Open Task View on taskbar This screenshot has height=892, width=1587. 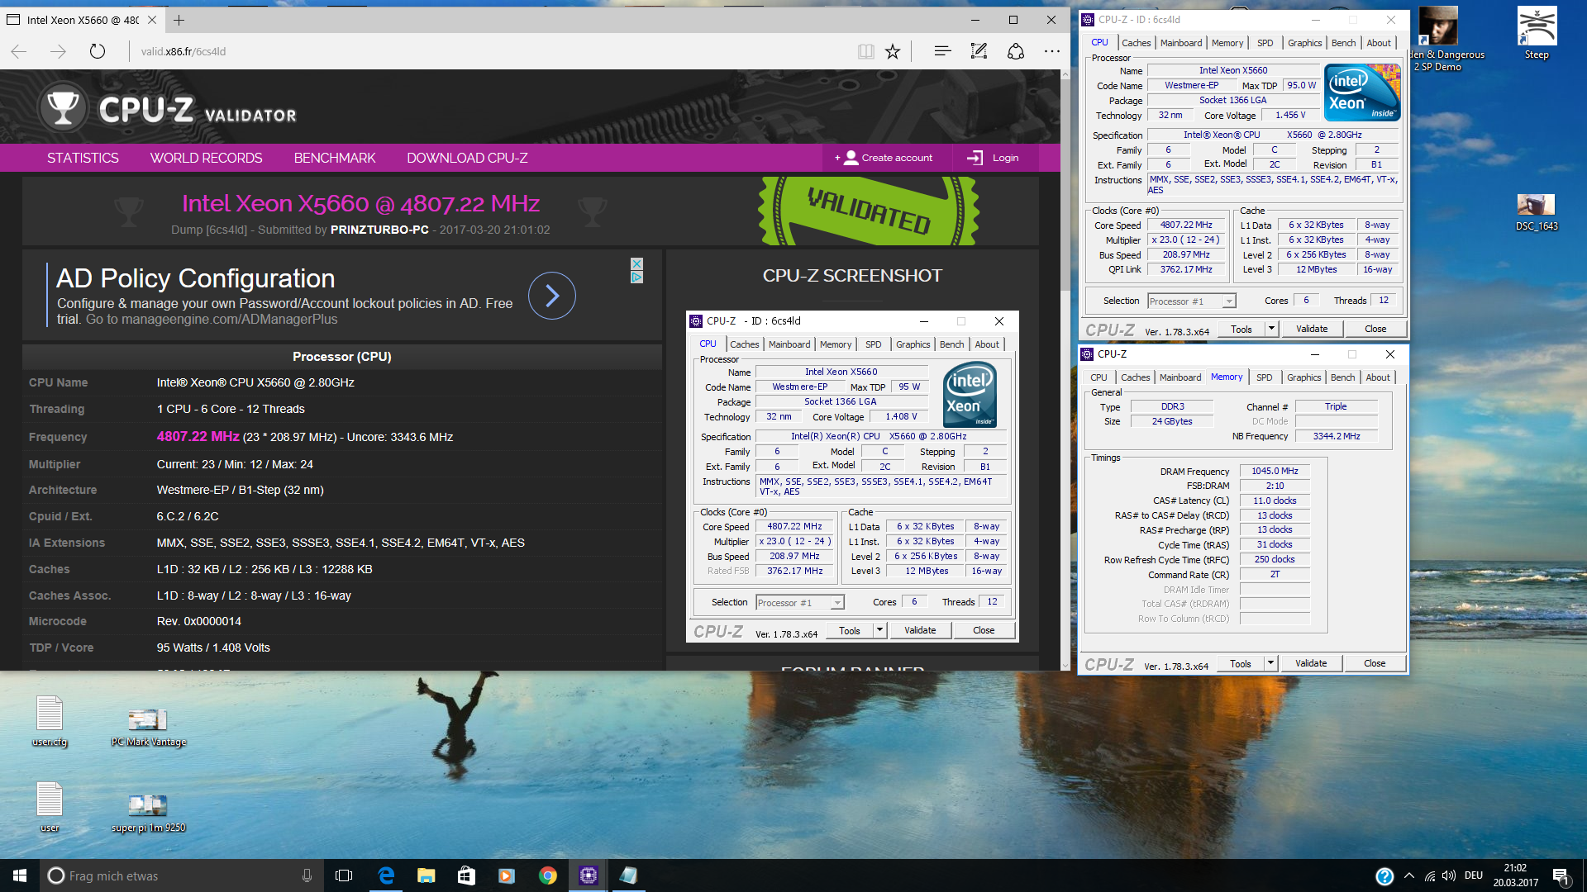click(344, 875)
